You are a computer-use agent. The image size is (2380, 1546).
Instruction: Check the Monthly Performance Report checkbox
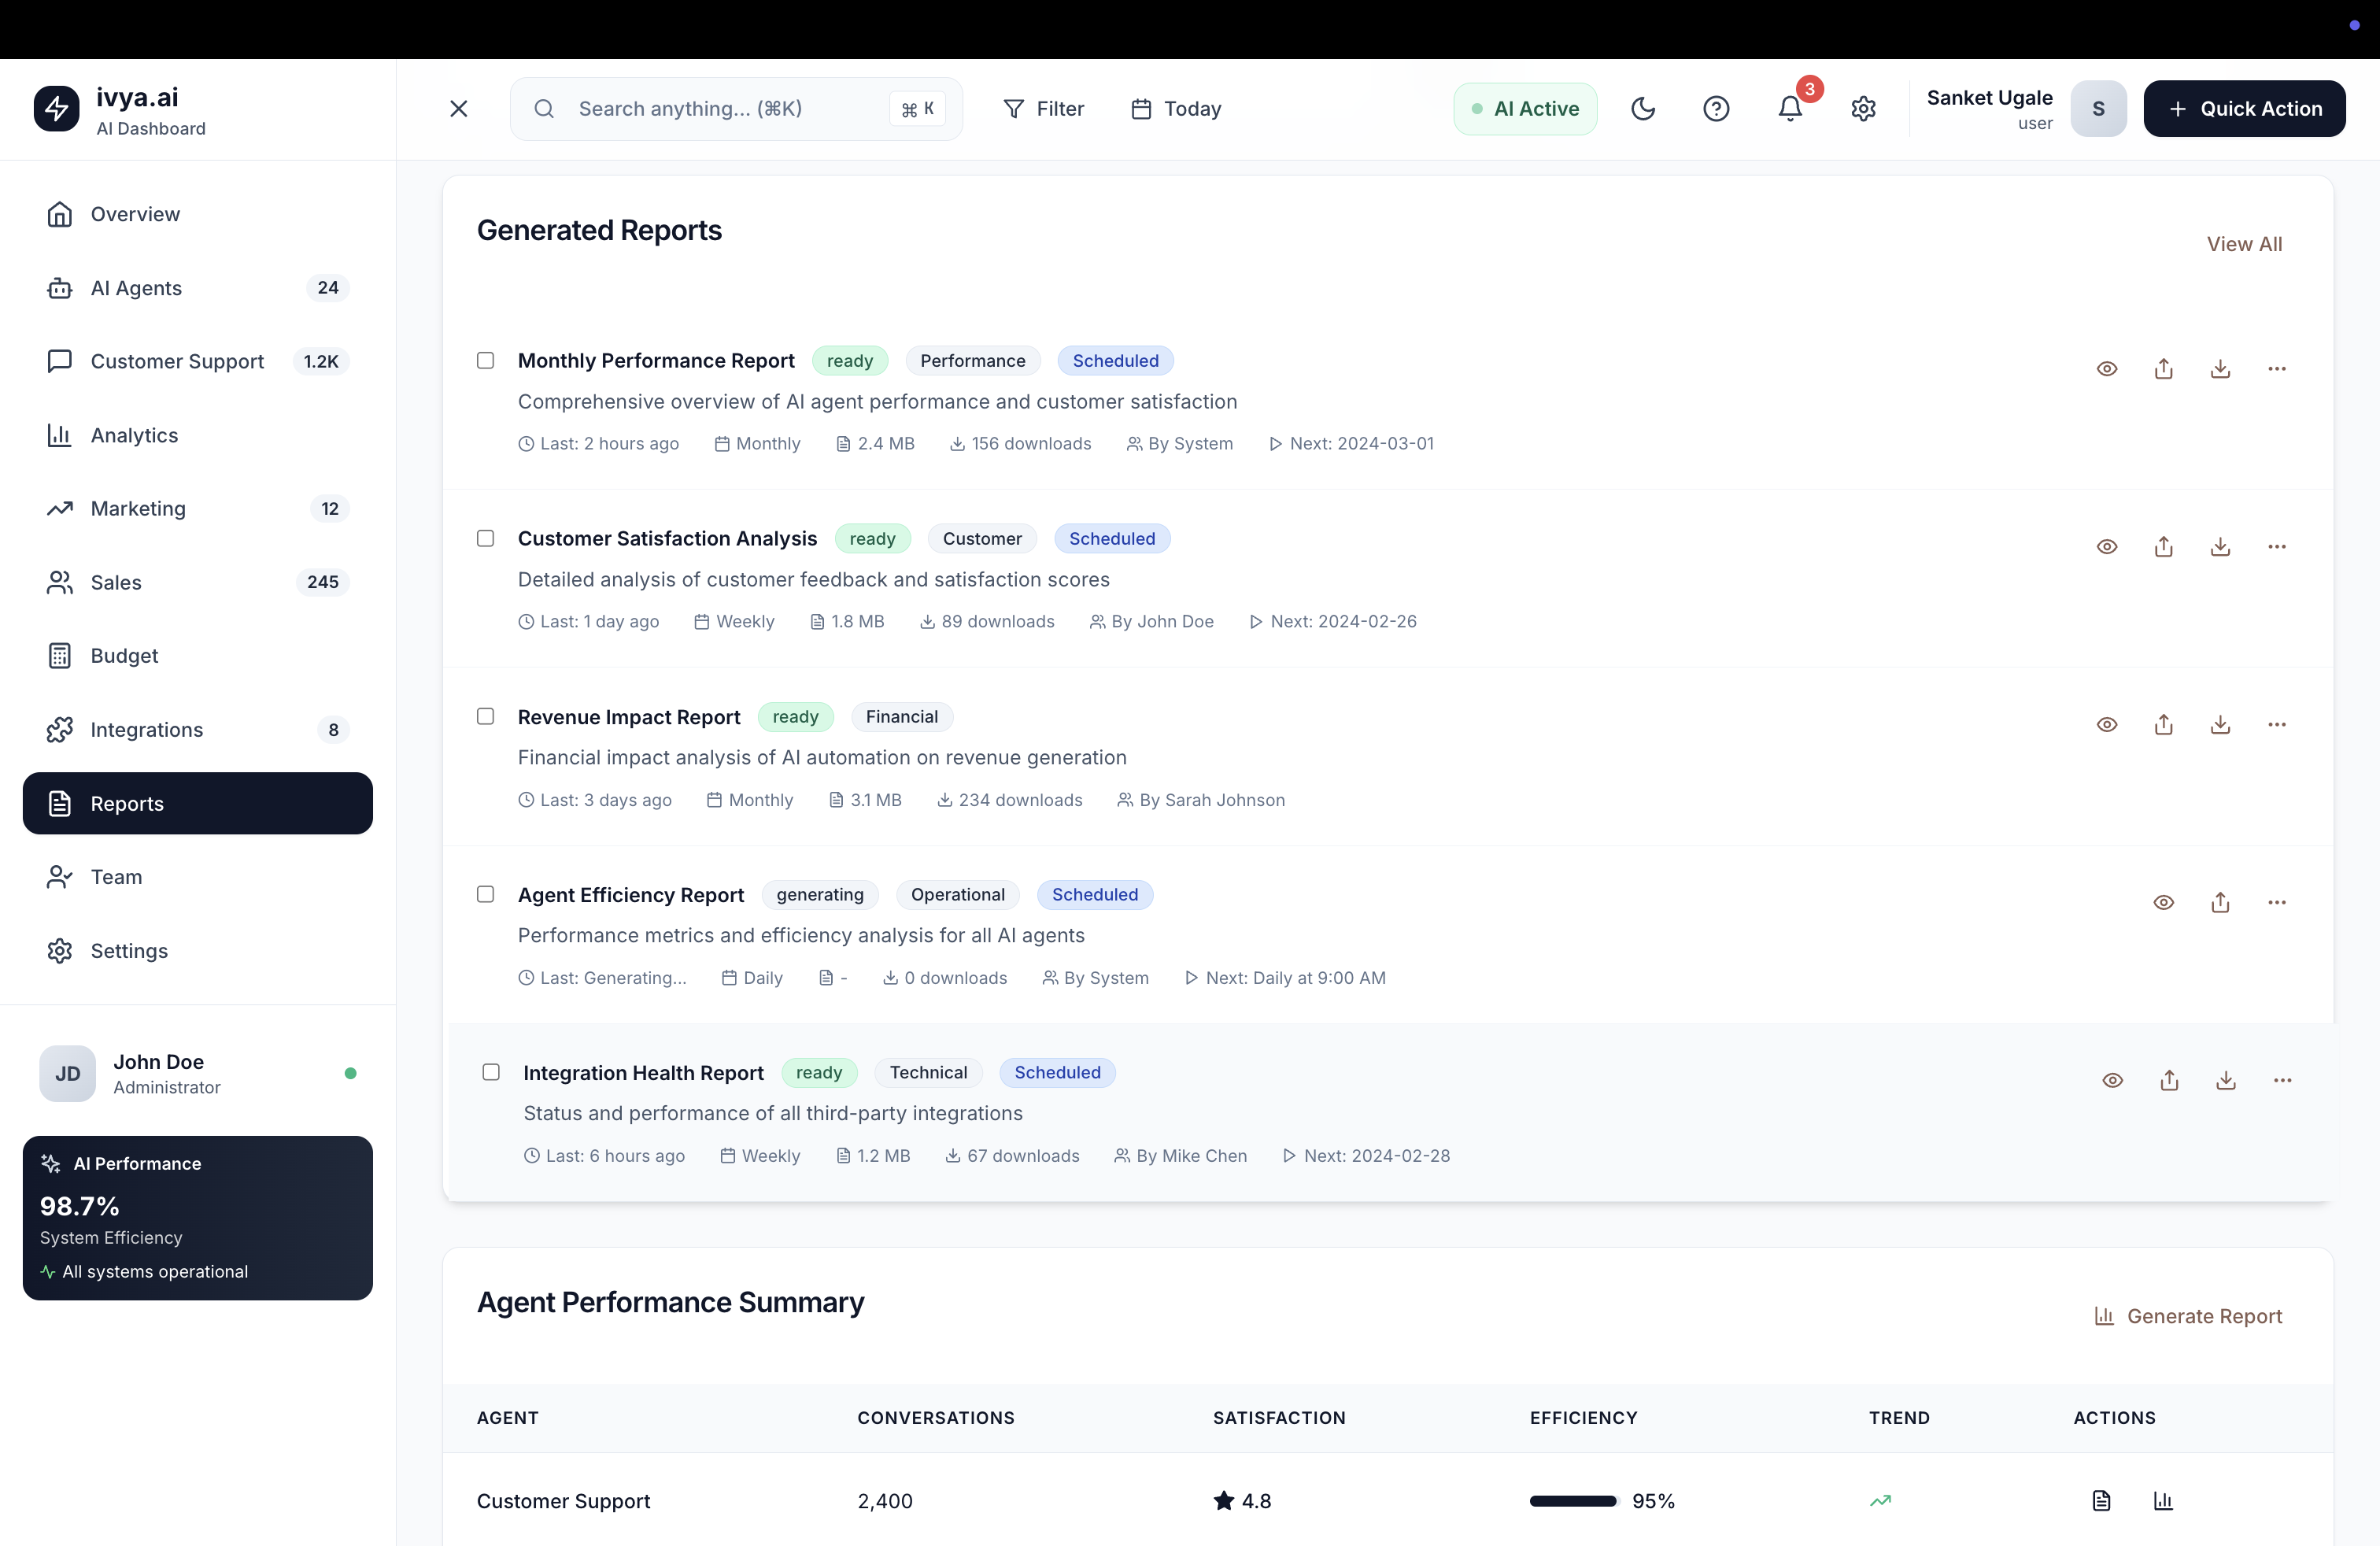[486, 361]
